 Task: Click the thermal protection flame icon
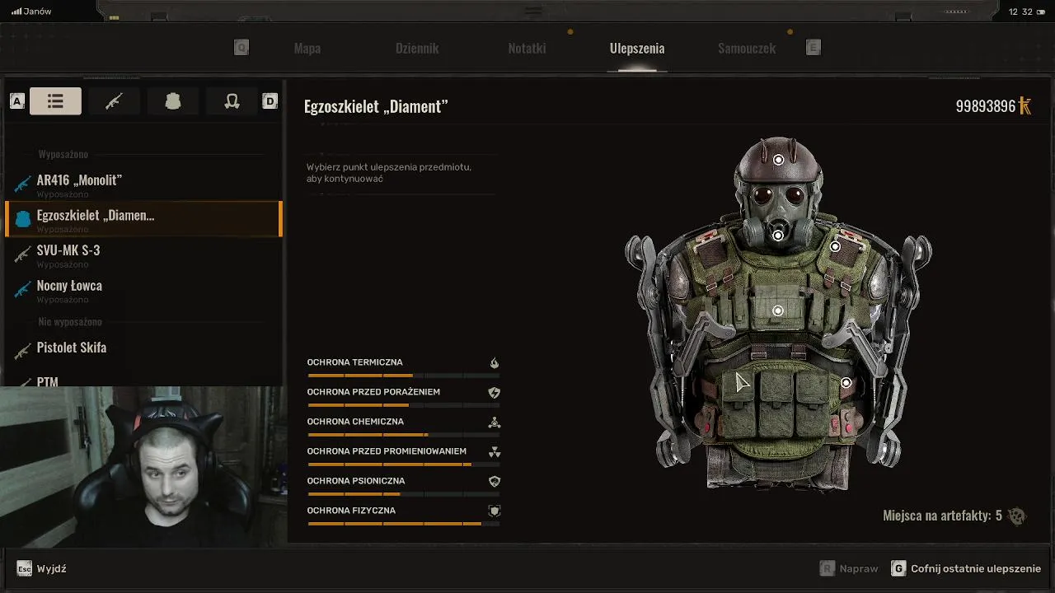click(495, 362)
